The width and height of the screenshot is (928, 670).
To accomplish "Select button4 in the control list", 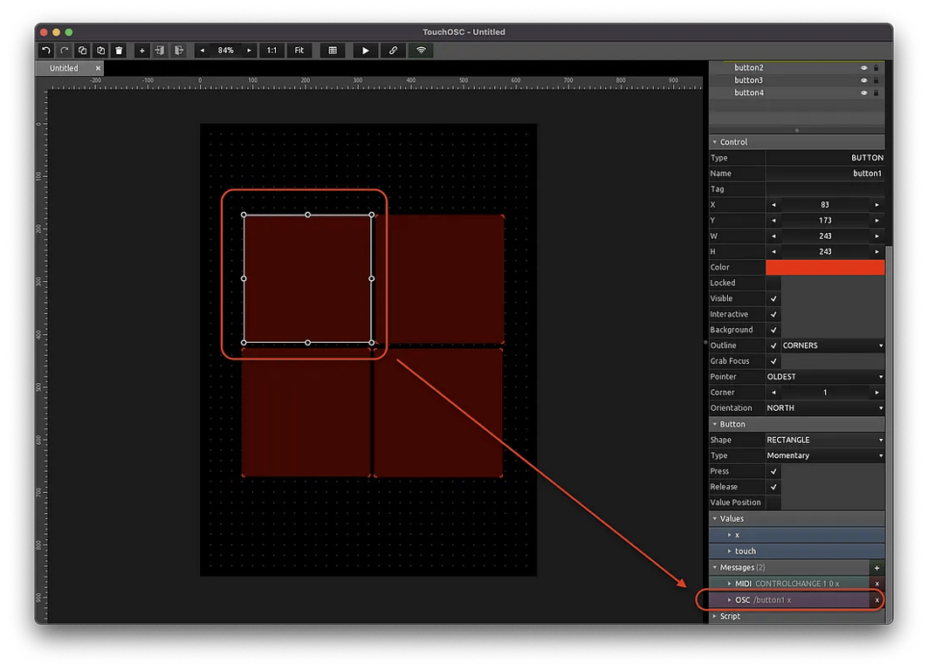I will pos(748,92).
